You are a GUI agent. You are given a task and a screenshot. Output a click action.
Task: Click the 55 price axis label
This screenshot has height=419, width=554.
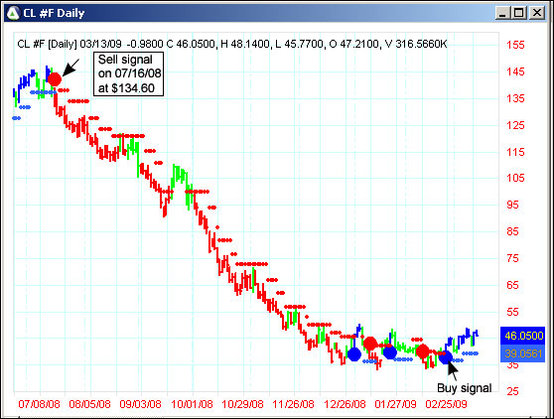[x=512, y=312]
